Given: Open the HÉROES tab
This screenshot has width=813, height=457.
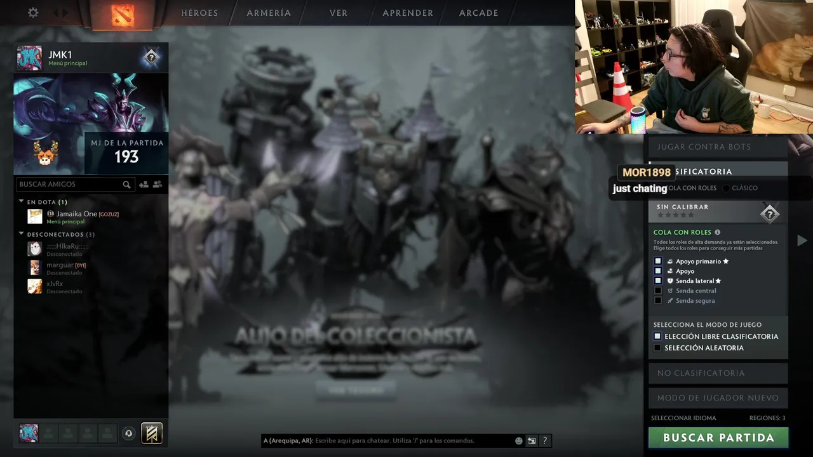Looking at the screenshot, I should pyautogui.click(x=199, y=13).
